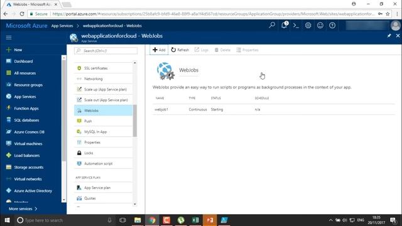Open Scale up (App Service plan)
This screenshot has width=402, height=226.
104,89
